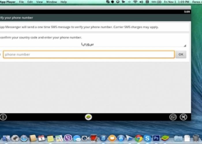202x144 pixels.
Task: Open the volume control in menu bar
Action: tap(141, 2)
